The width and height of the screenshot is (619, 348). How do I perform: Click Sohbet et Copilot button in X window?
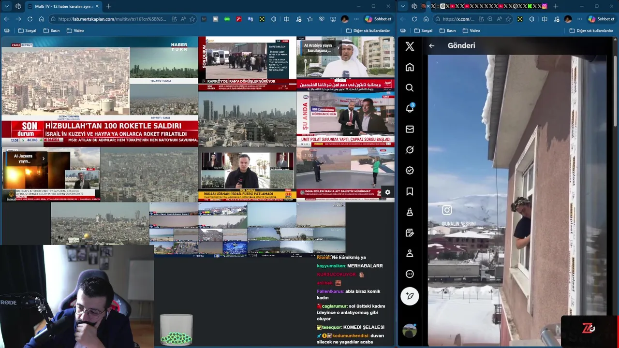point(601,19)
